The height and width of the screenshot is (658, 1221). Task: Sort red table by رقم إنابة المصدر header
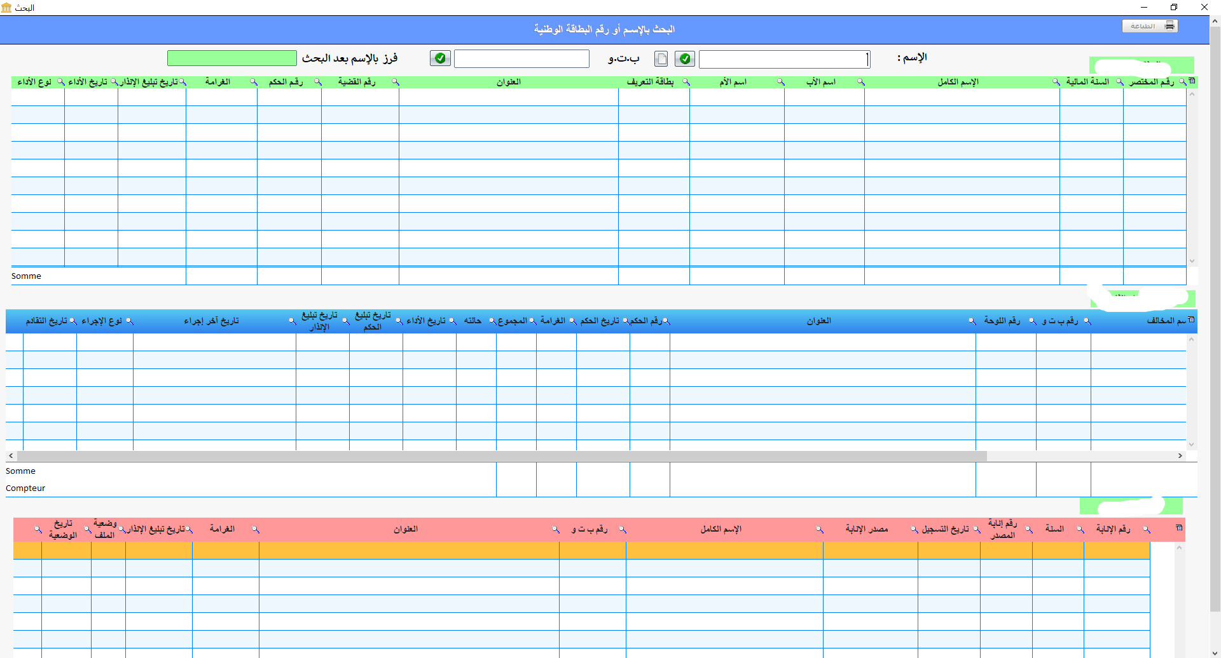tap(1003, 529)
